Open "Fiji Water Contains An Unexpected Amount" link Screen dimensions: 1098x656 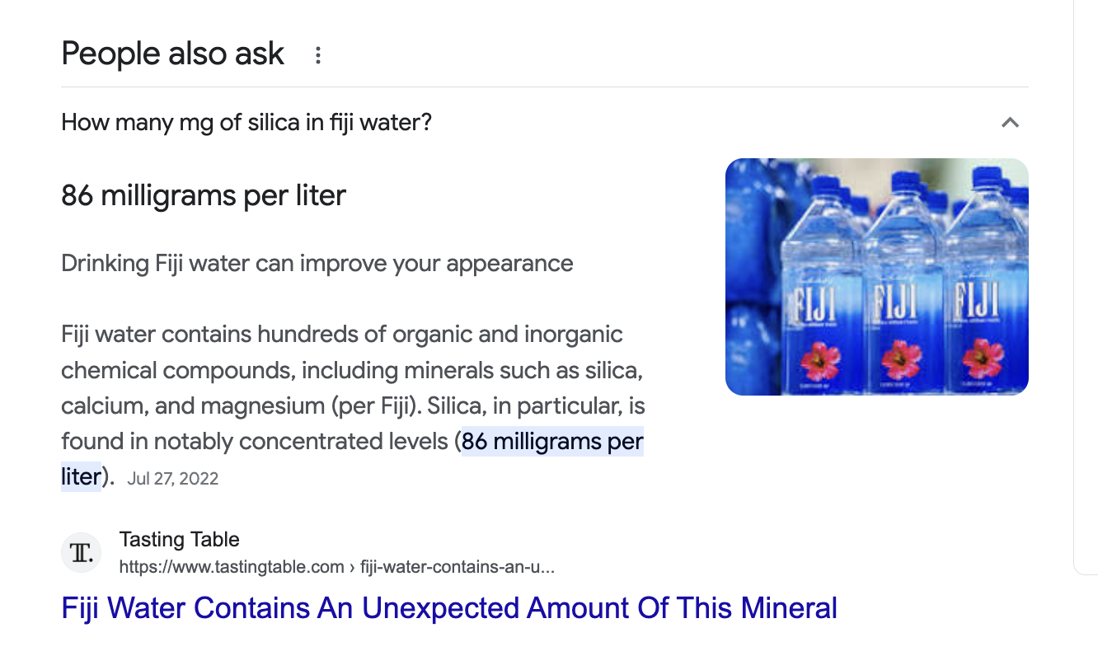pyautogui.click(x=449, y=608)
